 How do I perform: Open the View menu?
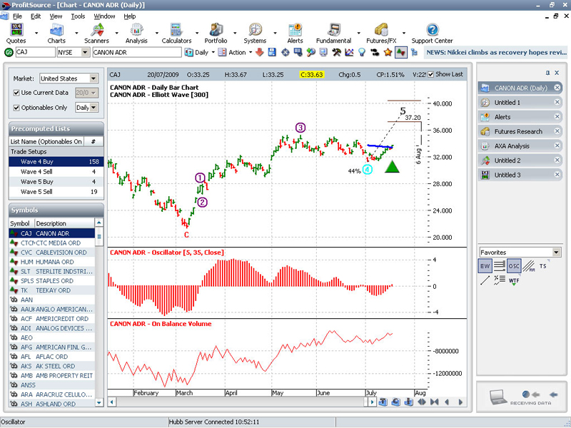pos(56,16)
